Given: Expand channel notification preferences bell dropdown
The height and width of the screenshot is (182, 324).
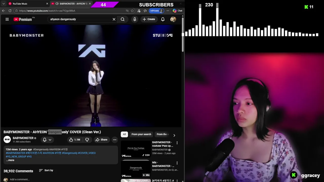Looking at the screenshot, I should pos(47,140).
